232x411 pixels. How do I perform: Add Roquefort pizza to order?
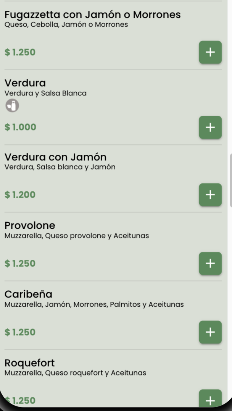[x=210, y=400]
